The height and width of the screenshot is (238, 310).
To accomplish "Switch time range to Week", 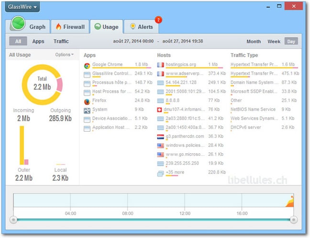I will pos(274,42).
